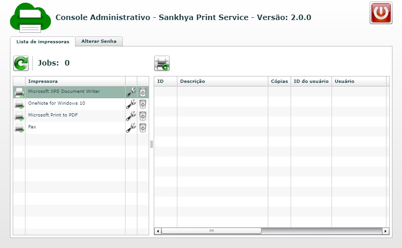Remove OneNote for Windows 10 via trash icon

143,104
